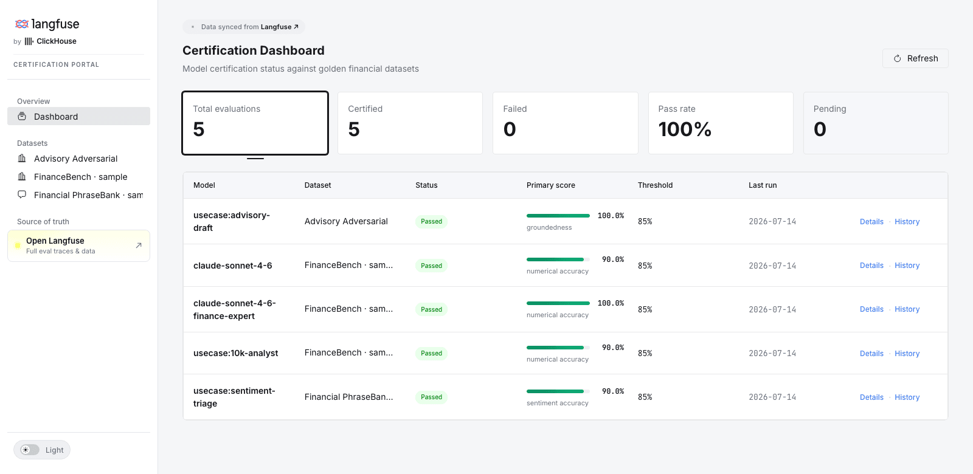Select the Total evaluations card
This screenshot has width=973, height=474.
255,123
